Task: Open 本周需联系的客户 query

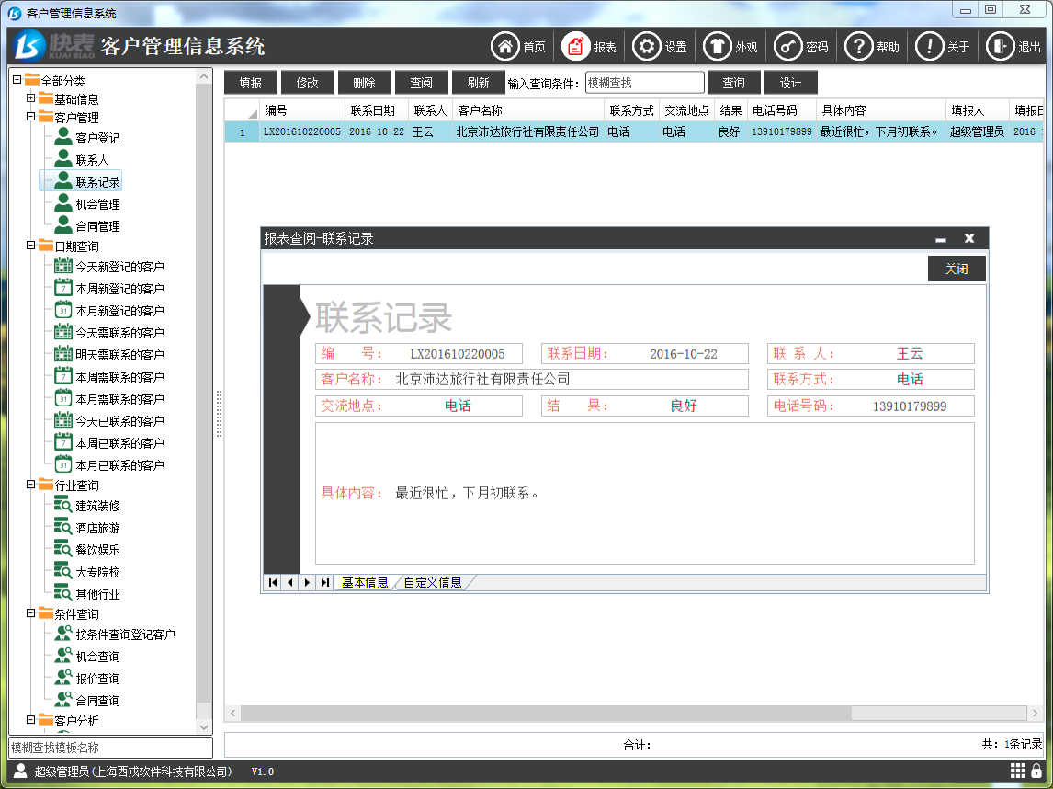Action: point(119,377)
